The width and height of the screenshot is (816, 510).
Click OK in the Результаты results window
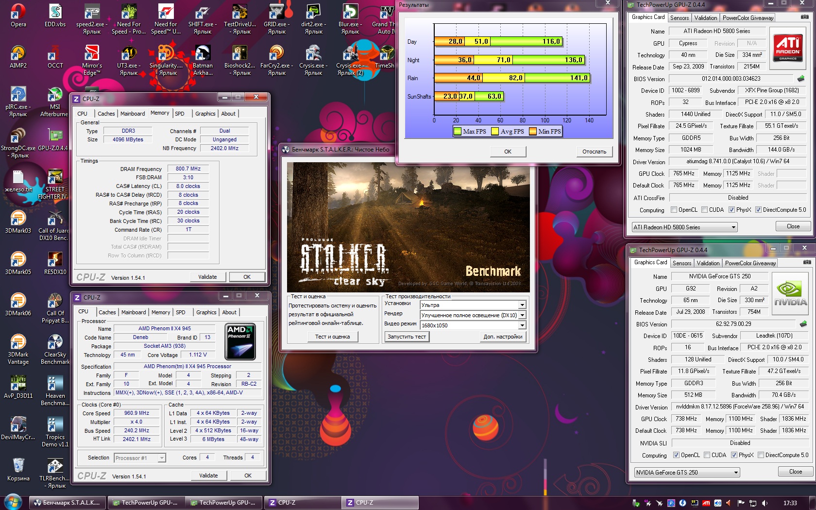[x=508, y=152]
